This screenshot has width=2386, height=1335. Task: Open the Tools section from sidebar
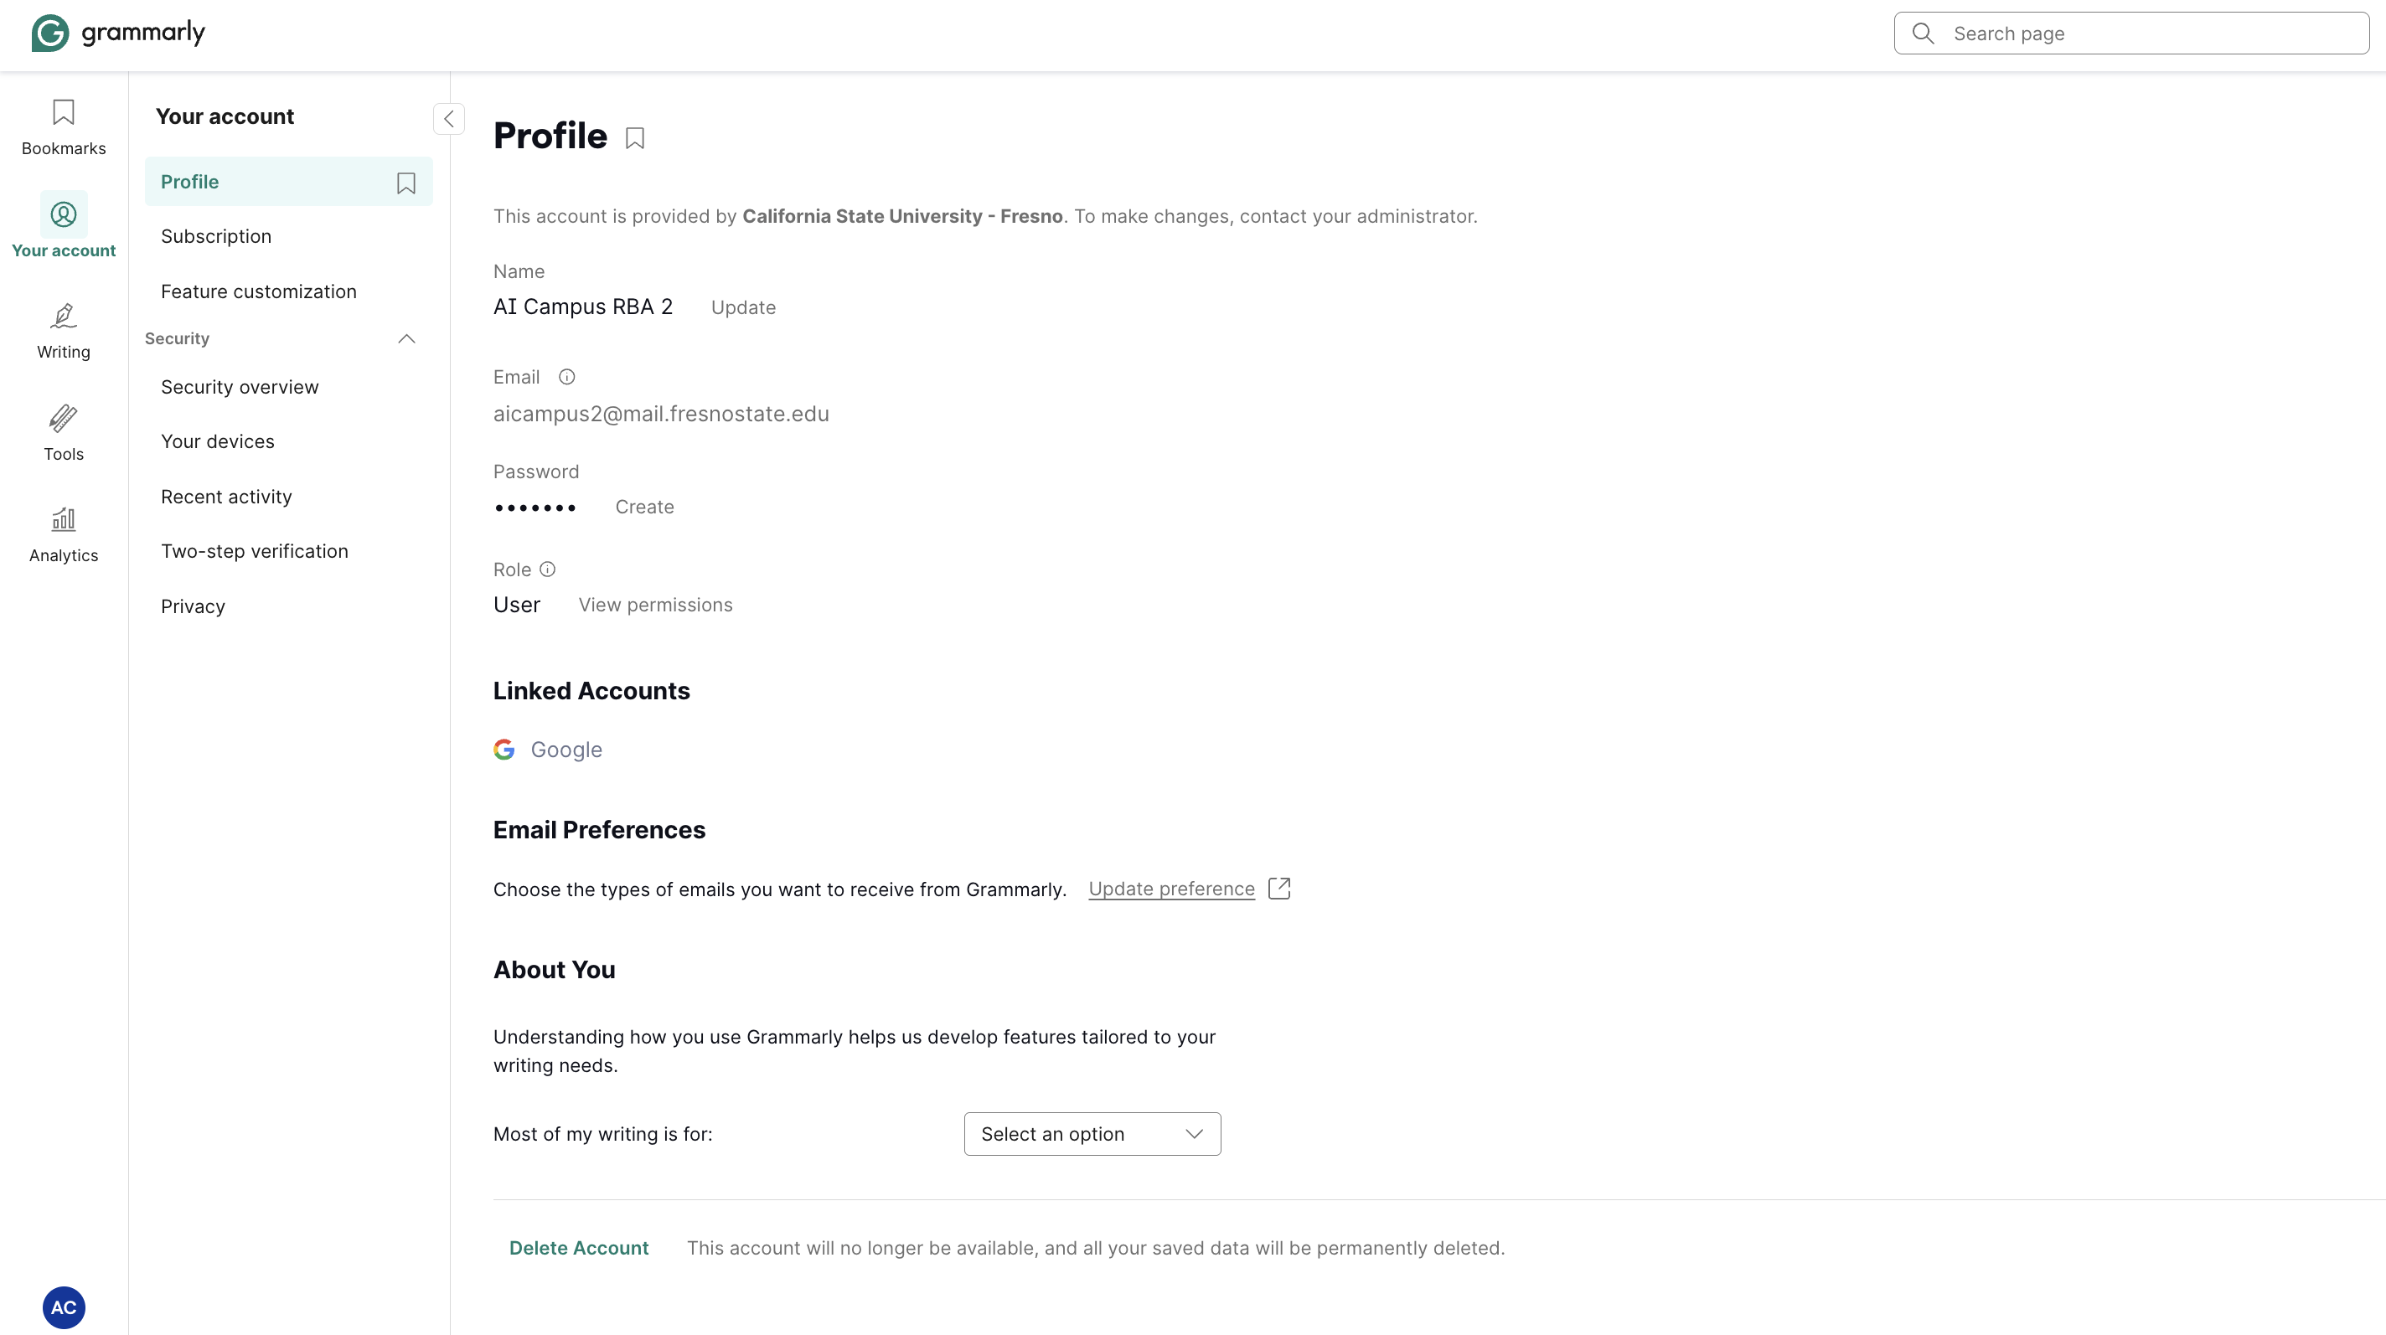click(63, 432)
